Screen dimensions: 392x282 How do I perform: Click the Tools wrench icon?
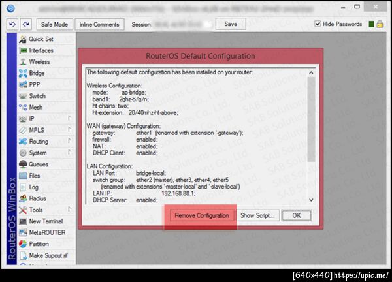coord(23,210)
